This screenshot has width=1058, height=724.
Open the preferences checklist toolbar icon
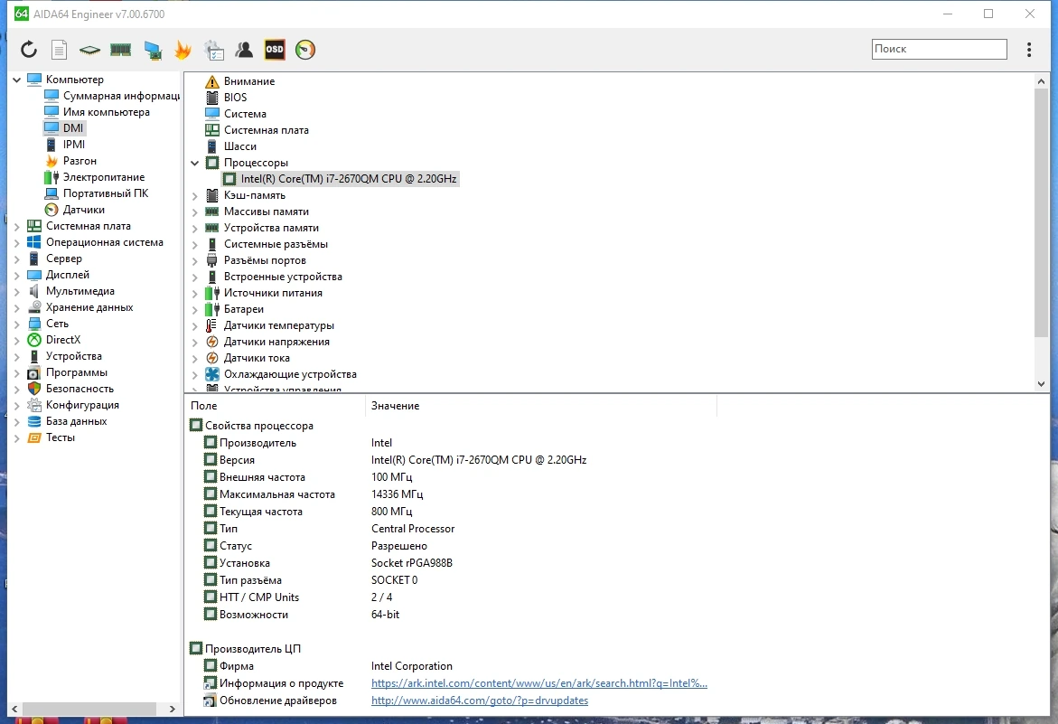[214, 50]
